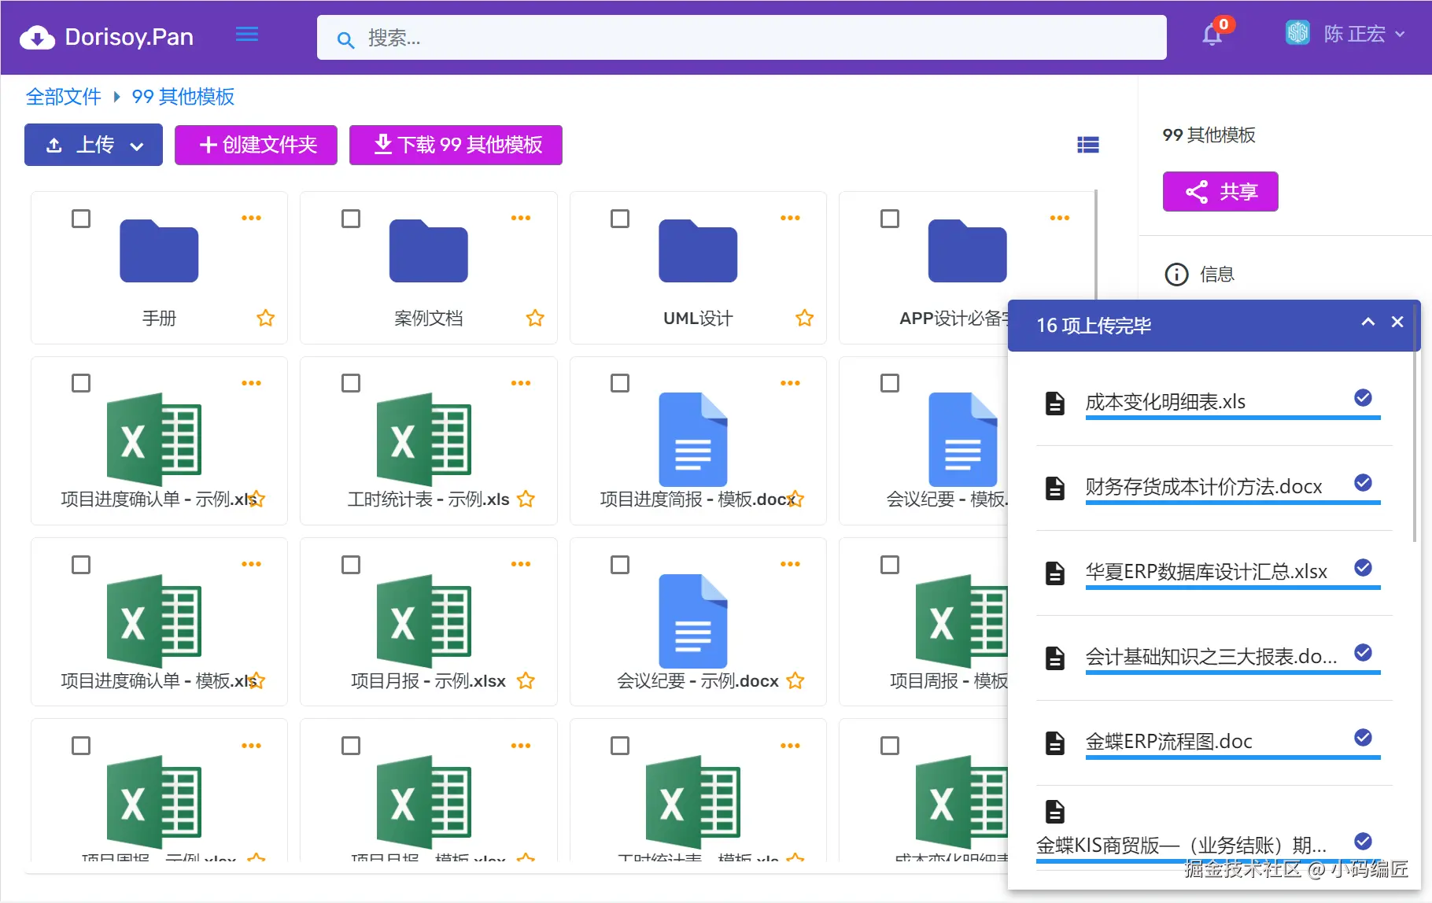1432x903 pixels.
Task: Open the 手册 folder icon
Action: point(159,251)
